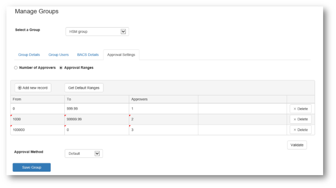Delete the range starting at 100000
This screenshot has height=188, width=336.
300,130
